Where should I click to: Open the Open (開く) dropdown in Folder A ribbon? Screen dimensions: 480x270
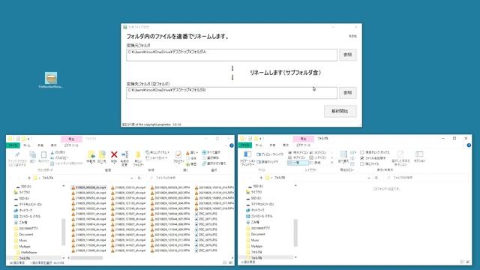192,152
